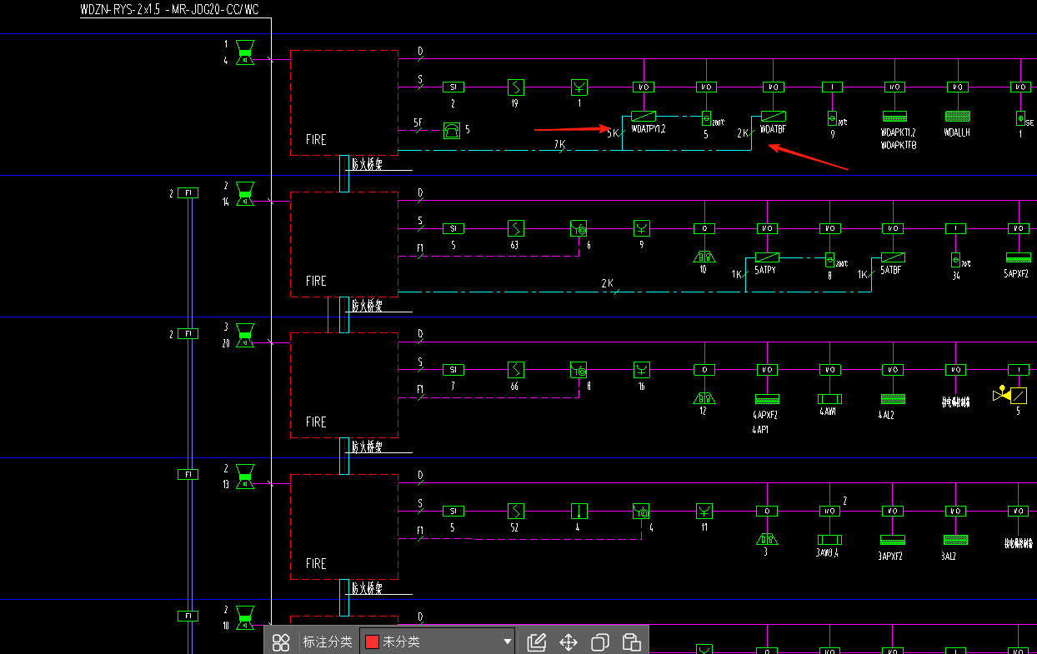Select the SI module labeled 2

[x=453, y=87]
